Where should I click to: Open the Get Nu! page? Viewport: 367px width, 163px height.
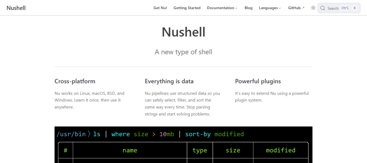point(160,8)
